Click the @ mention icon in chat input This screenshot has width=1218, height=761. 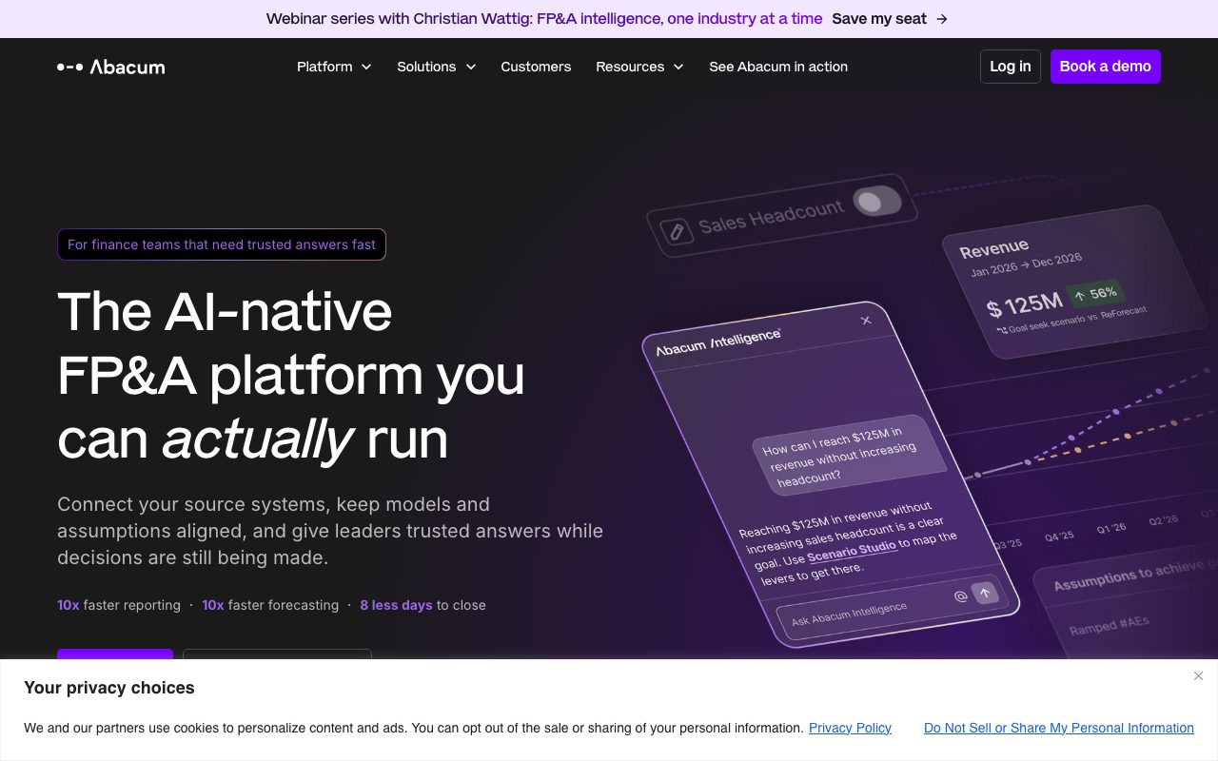click(960, 595)
